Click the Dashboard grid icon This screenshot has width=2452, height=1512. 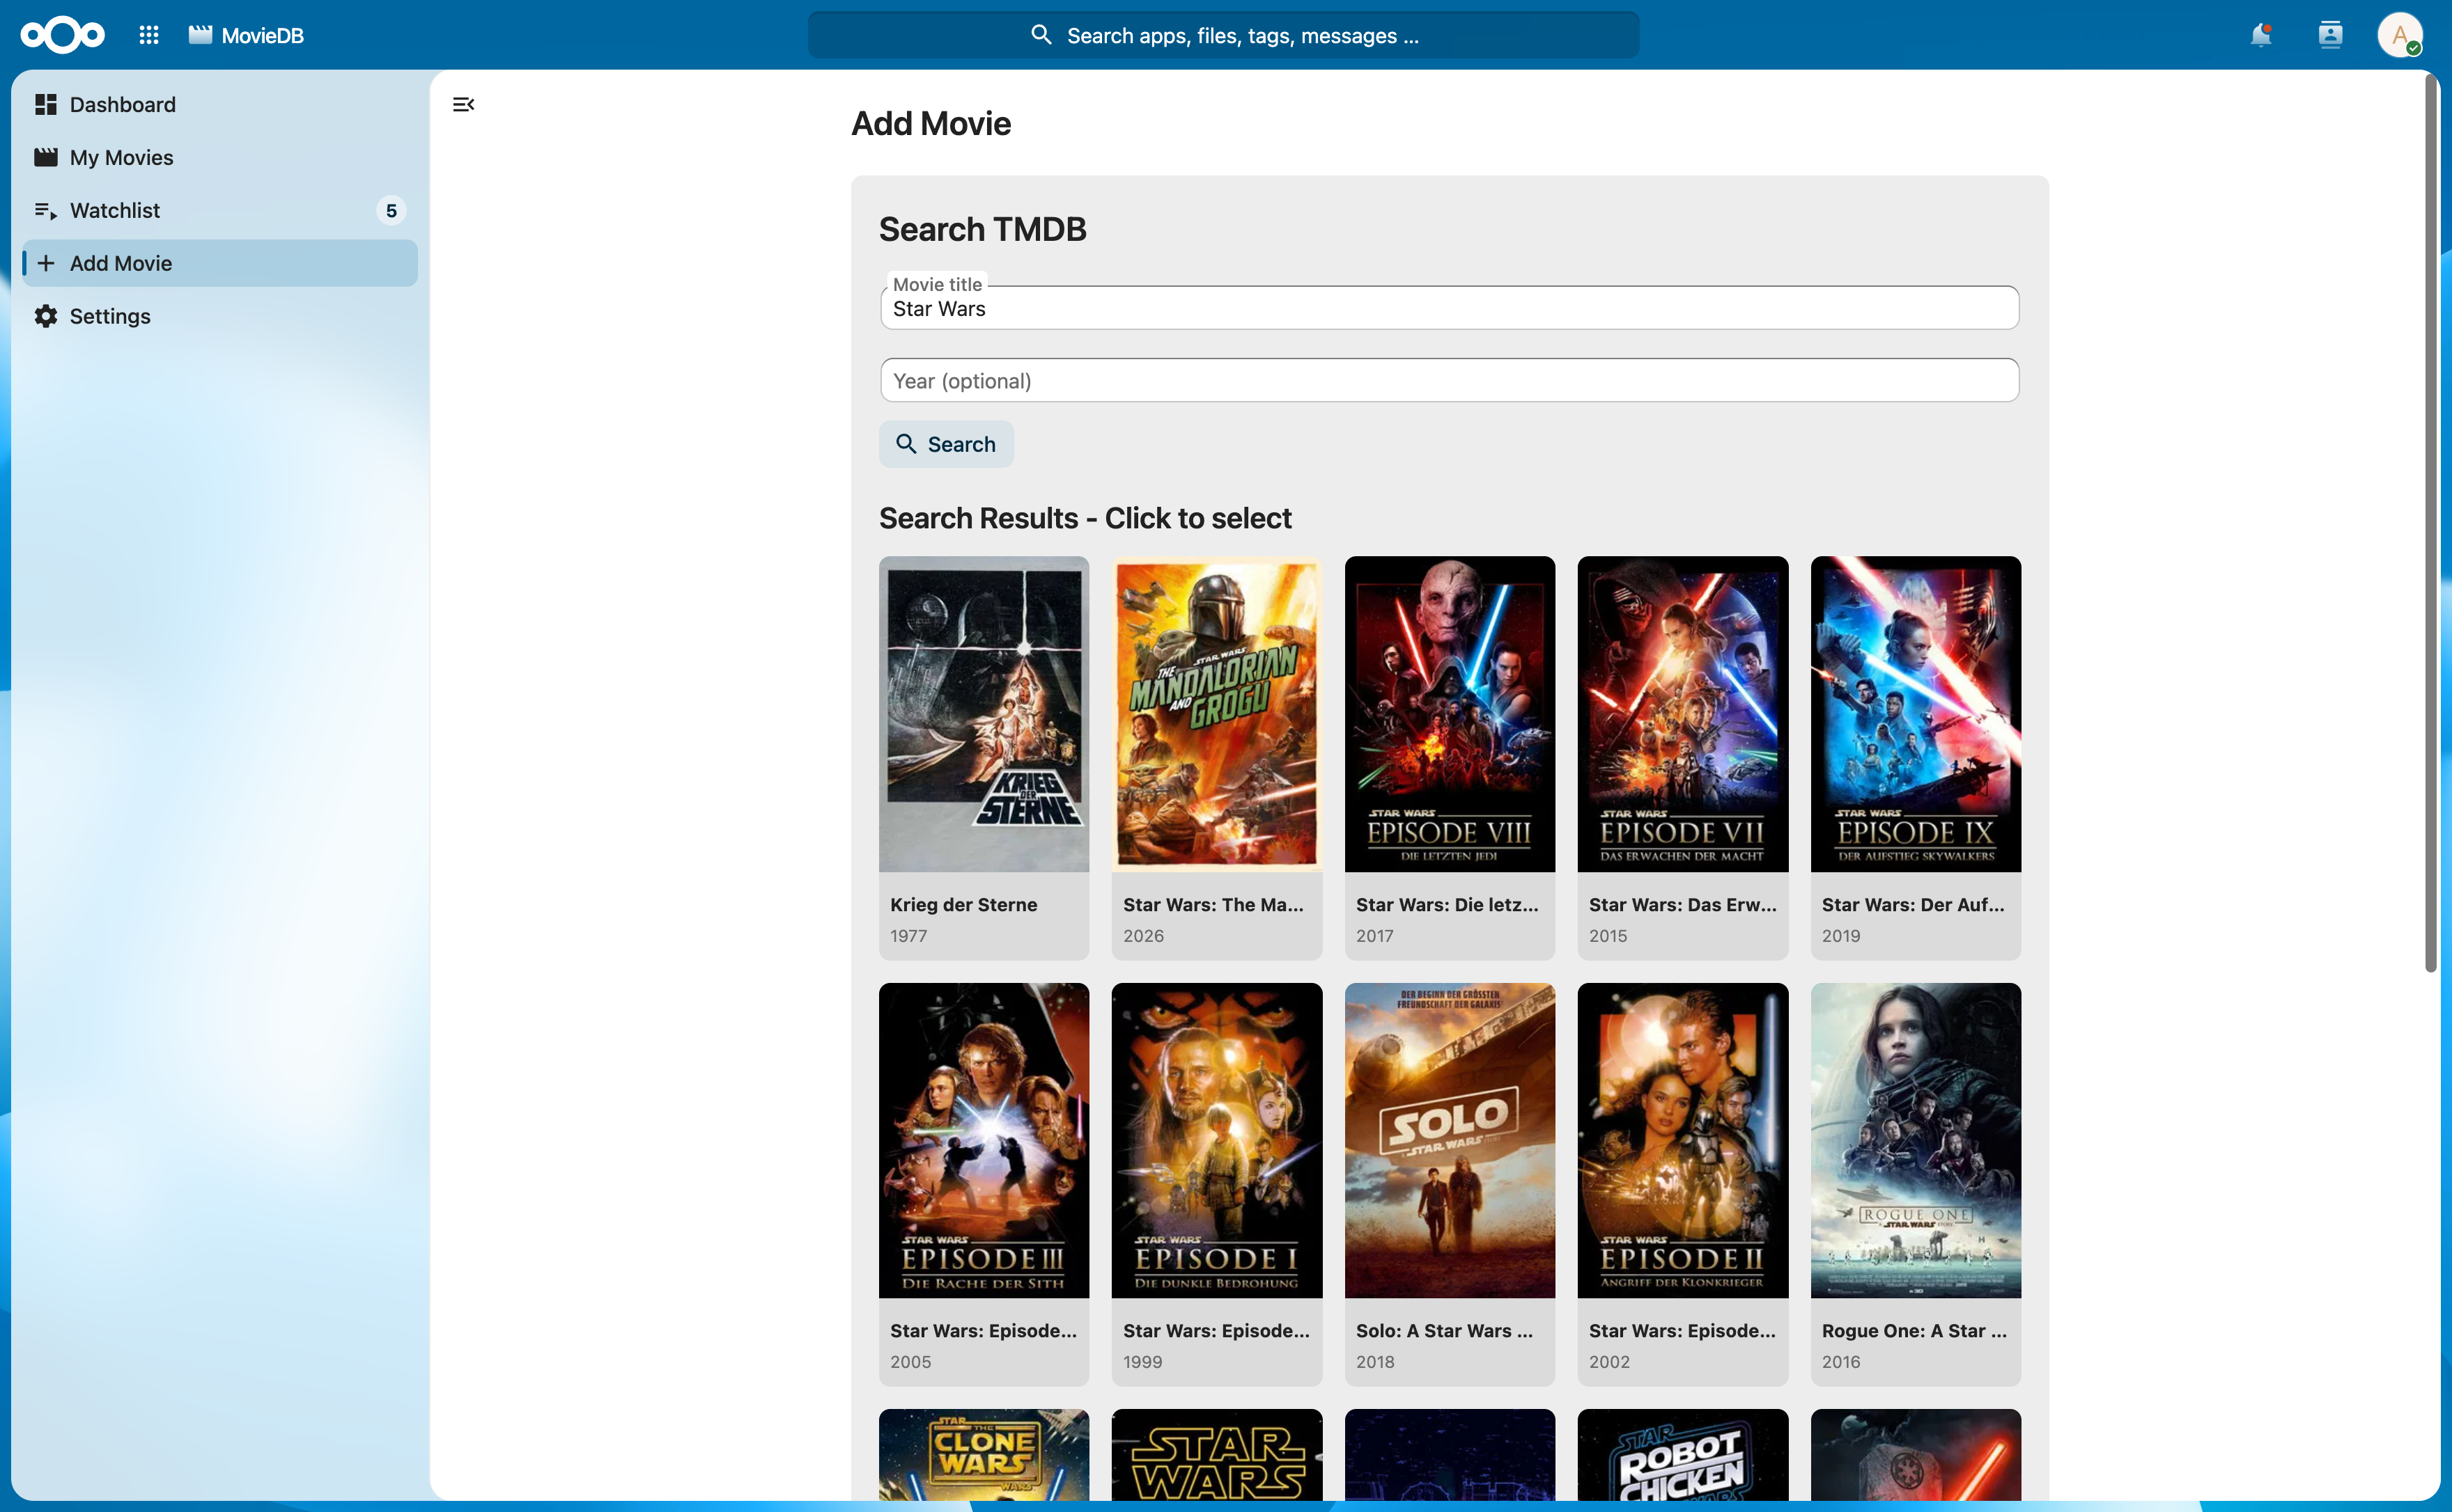tap(45, 104)
